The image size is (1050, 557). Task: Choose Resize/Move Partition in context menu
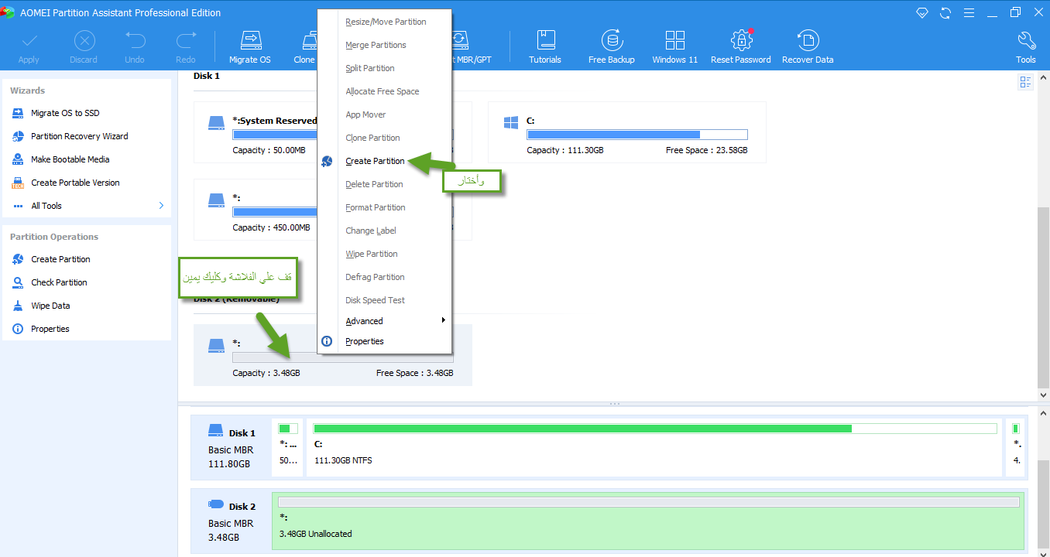click(x=386, y=22)
